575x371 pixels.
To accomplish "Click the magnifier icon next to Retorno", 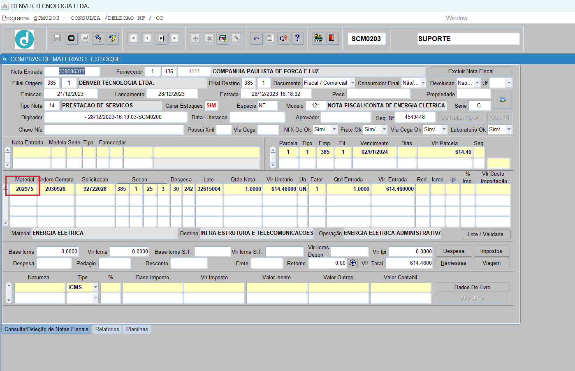I will pyautogui.click(x=352, y=263).
